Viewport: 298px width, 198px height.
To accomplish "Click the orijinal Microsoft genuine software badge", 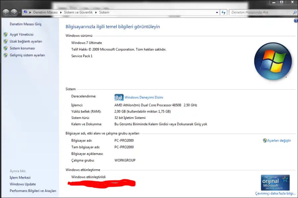I will (275, 183).
